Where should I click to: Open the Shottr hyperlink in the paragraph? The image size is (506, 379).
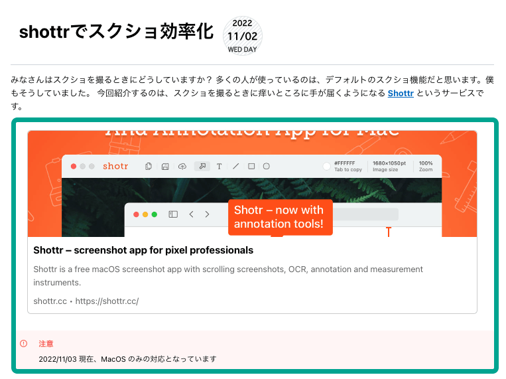point(401,94)
